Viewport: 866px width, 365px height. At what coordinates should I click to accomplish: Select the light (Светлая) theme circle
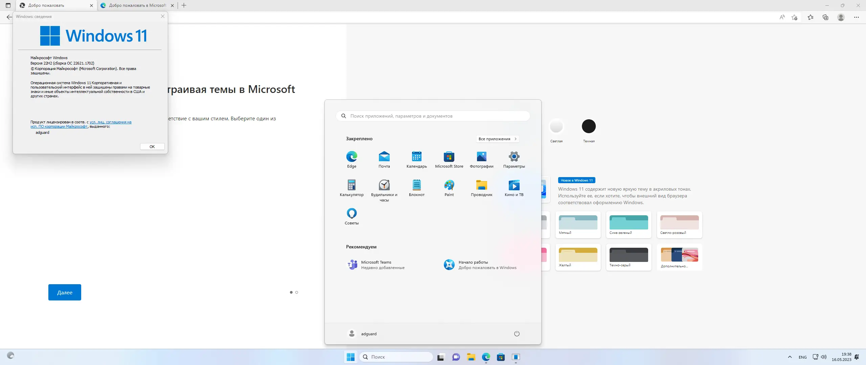coord(556,126)
